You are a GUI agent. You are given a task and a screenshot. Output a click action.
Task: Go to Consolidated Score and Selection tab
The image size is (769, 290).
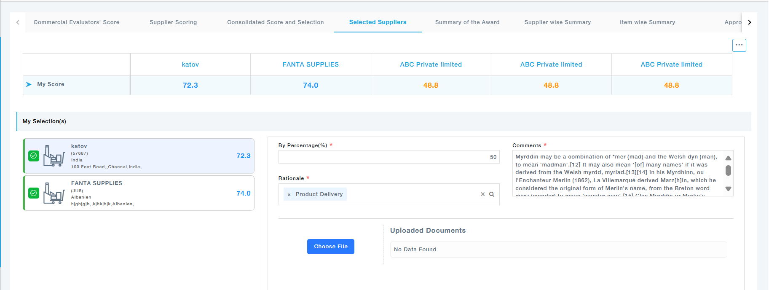pyautogui.click(x=275, y=22)
